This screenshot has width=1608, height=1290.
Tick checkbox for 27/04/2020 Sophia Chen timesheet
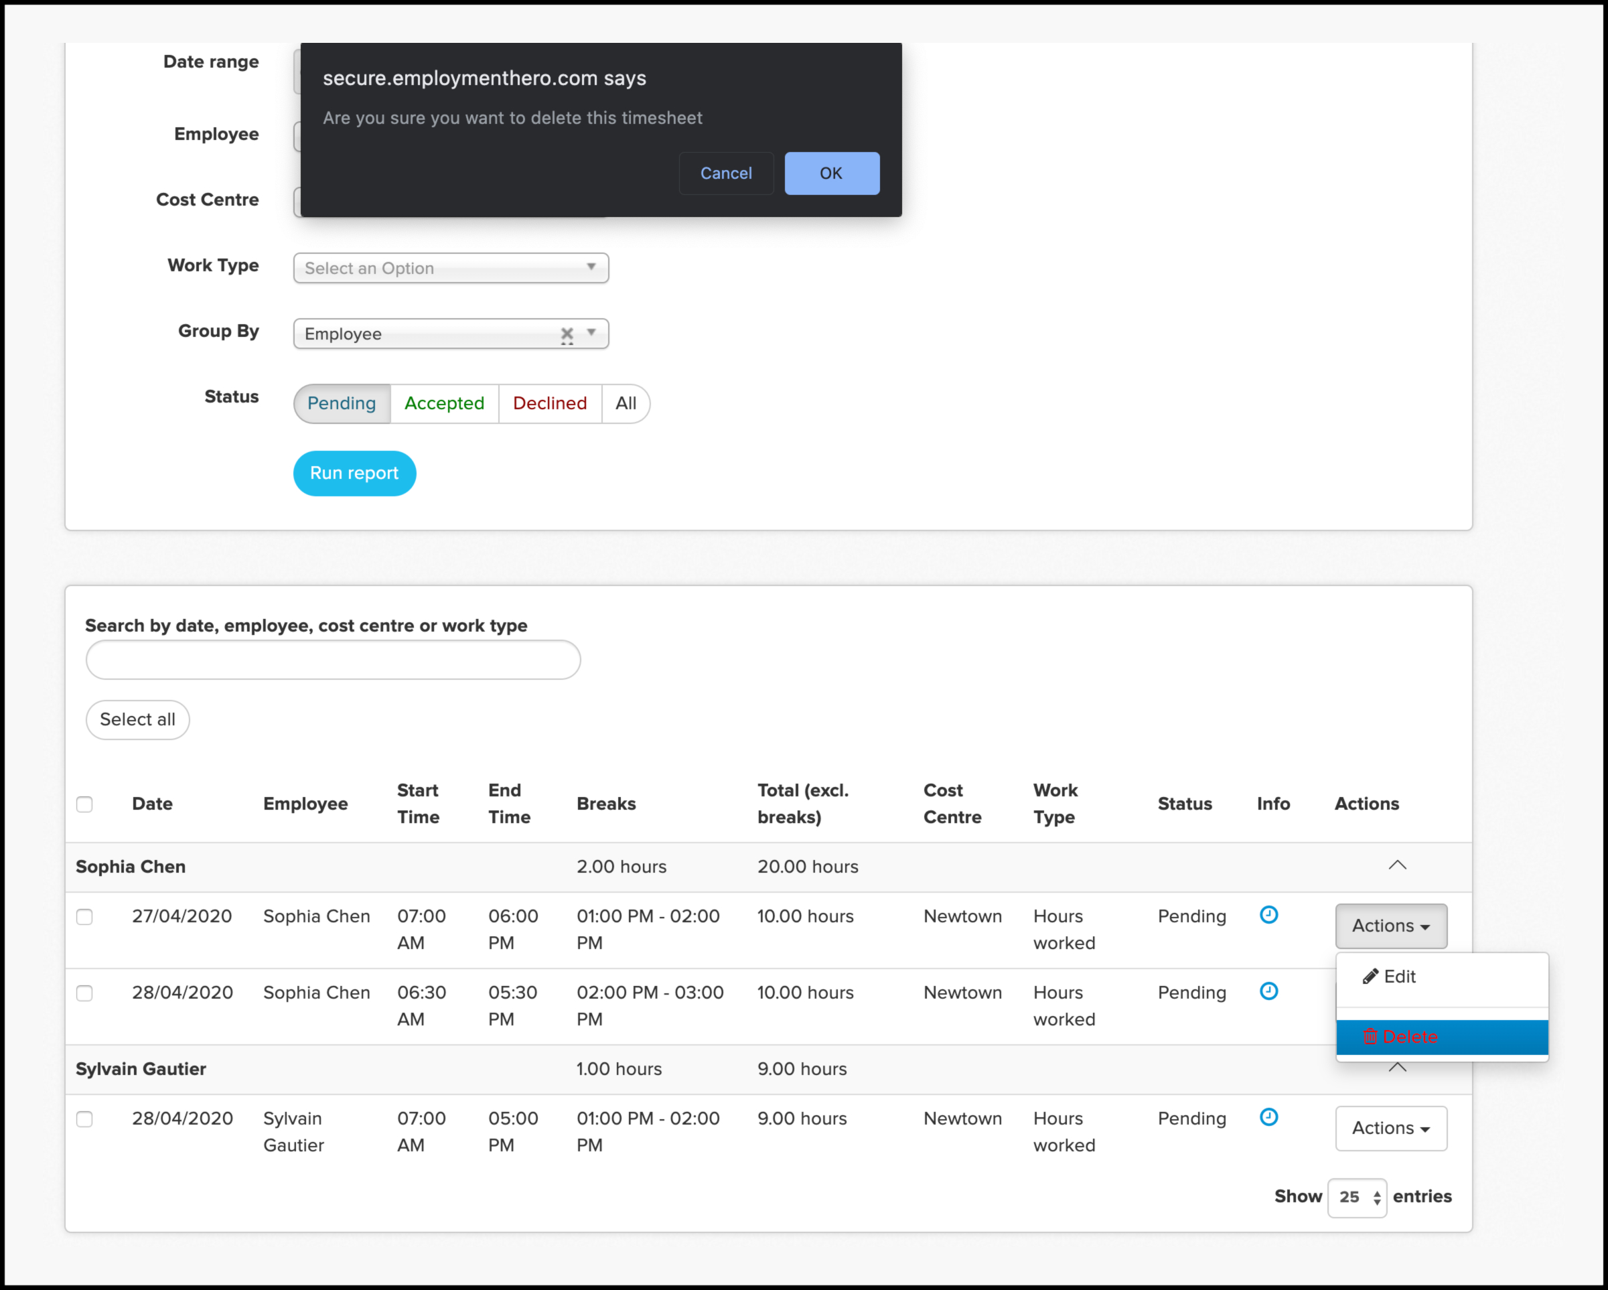84,916
